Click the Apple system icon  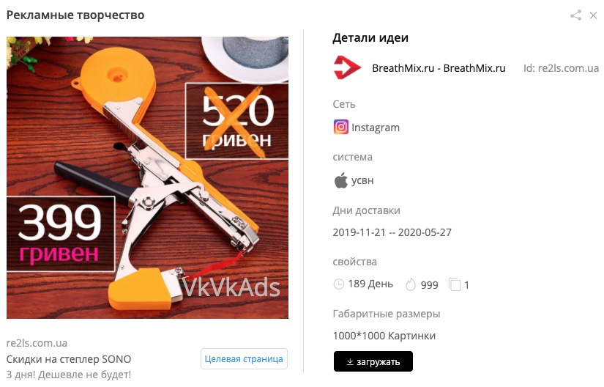341,180
